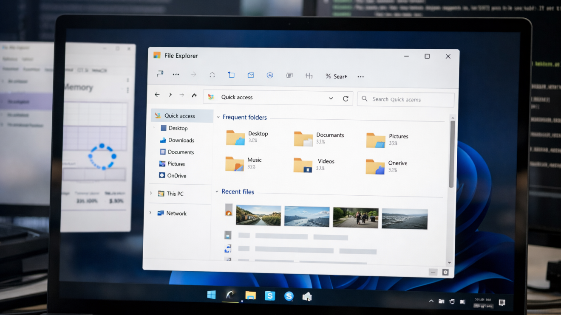Click the grey icon left of Seart

click(309, 76)
